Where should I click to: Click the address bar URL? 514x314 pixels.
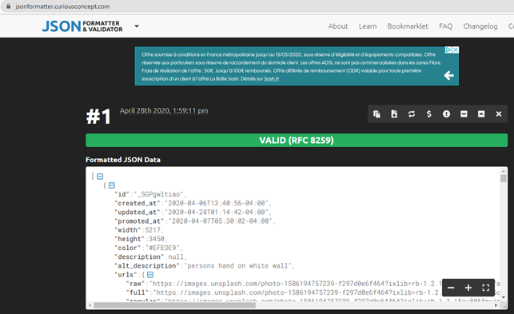(62, 6)
